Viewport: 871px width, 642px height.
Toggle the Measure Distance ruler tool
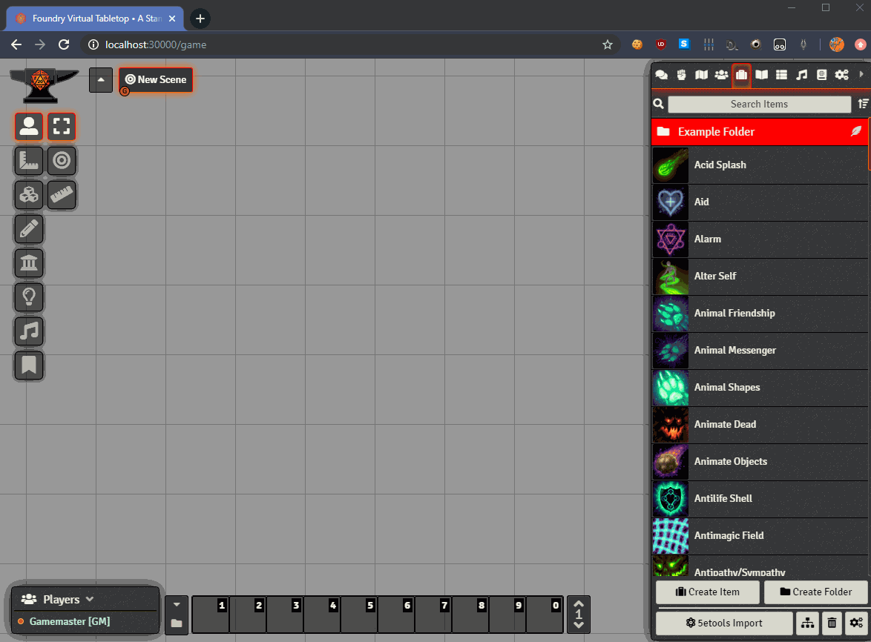(62, 195)
